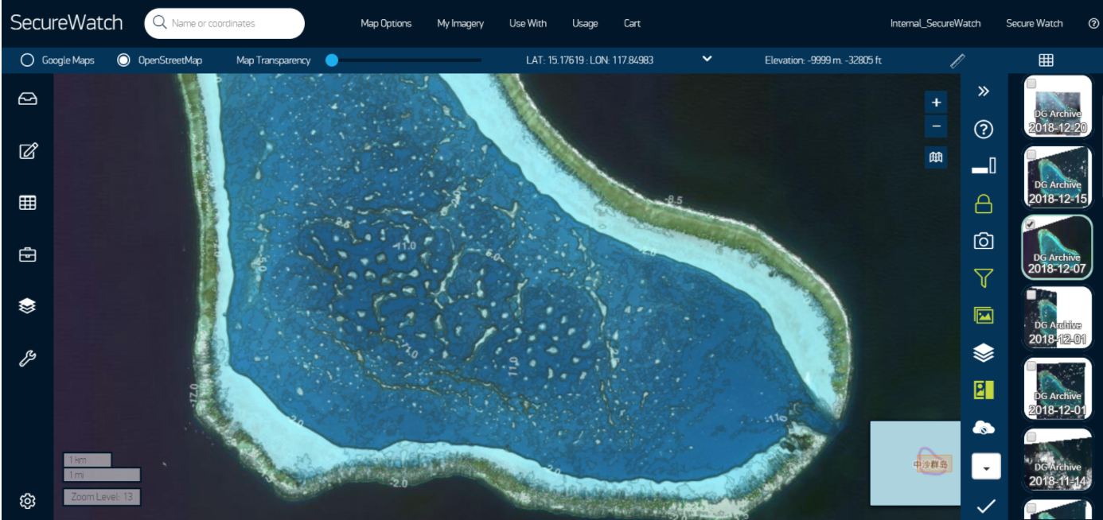Screen dimensions: 1103x520
Task: Click the grid view icon in top bar
Action: [1046, 60]
